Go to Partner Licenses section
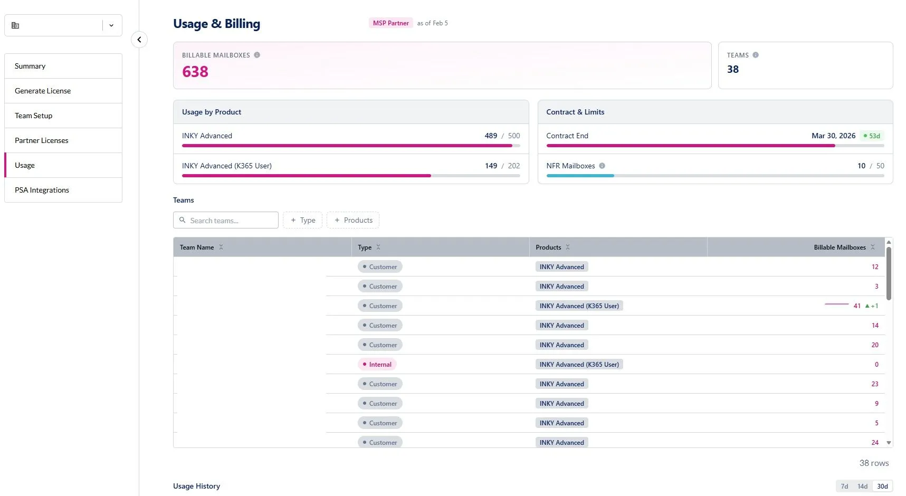Viewport: 906px width, 496px height. [x=63, y=140]
